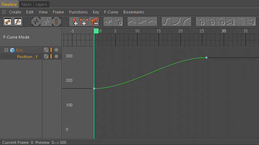Switch to Key Mode with the key icon
The image size is (259, 145).
click(x=8, y=21)
